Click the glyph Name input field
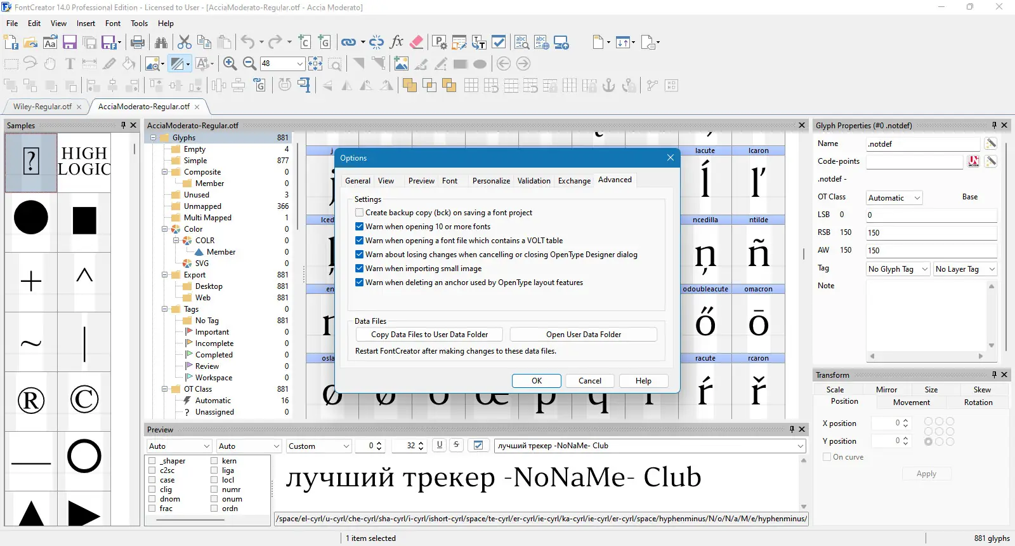Screen dimensions: 1015x546 922,144
